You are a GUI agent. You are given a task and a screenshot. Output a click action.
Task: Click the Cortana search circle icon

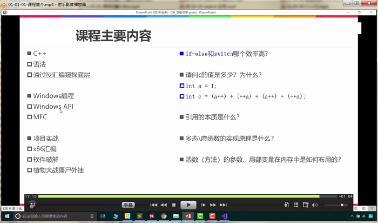point(18,216)
